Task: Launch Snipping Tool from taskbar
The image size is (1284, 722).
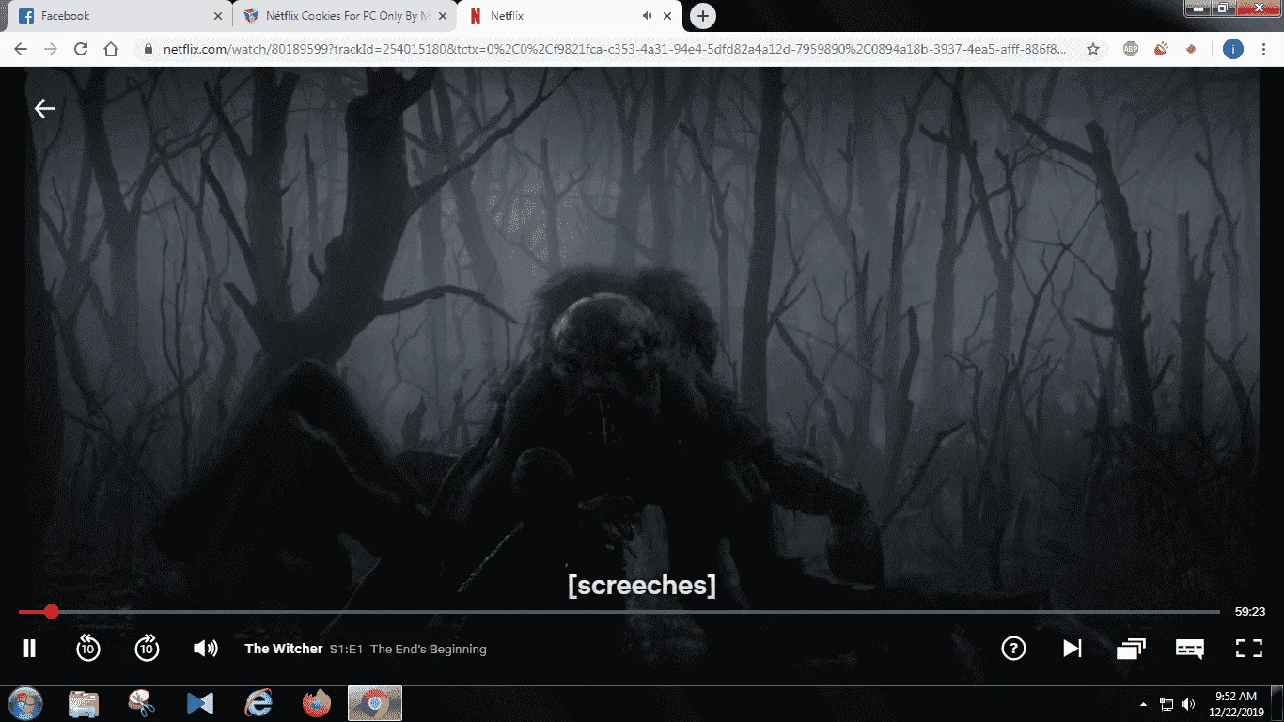Action: click(141, 703)
